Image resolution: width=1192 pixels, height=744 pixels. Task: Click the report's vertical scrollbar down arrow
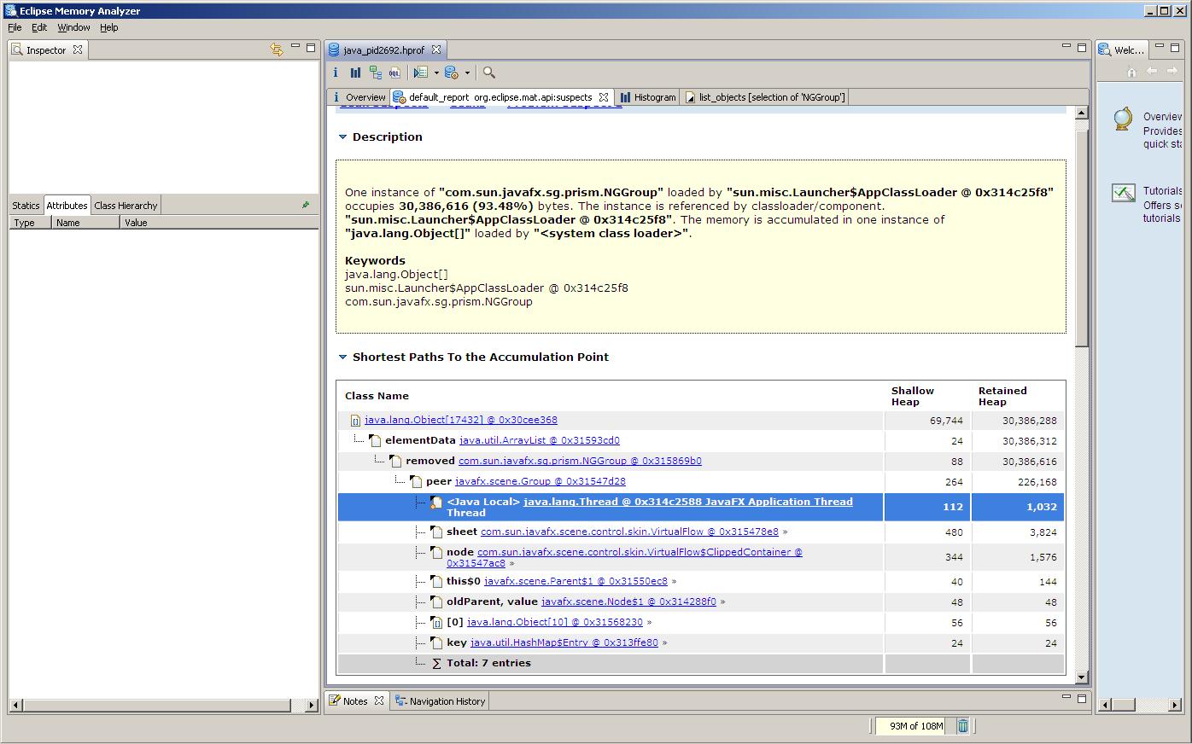coord(1081,677)
